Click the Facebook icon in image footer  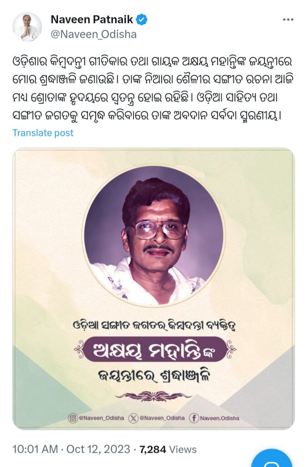(194, 418)
